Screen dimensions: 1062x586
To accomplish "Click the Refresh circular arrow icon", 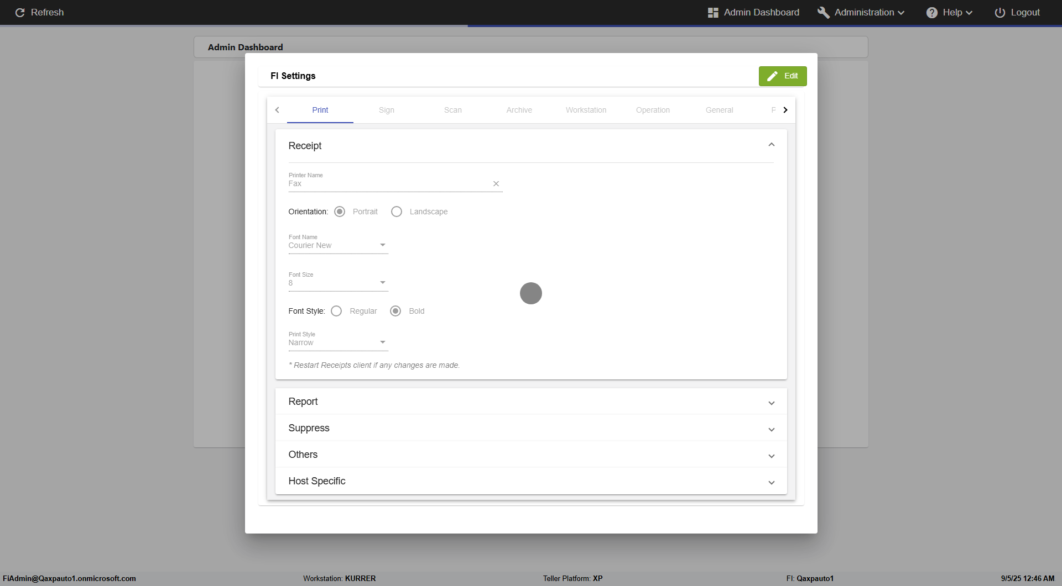I will point(20,12).
